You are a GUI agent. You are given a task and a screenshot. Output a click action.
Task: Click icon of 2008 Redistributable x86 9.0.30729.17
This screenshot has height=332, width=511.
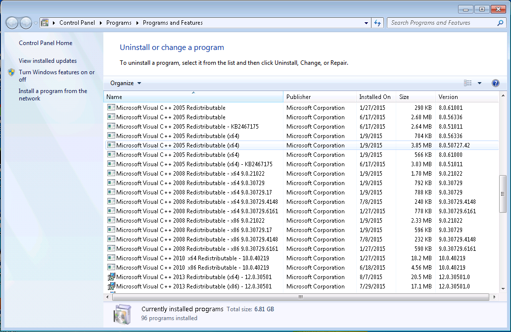click(x=111, y=230)
